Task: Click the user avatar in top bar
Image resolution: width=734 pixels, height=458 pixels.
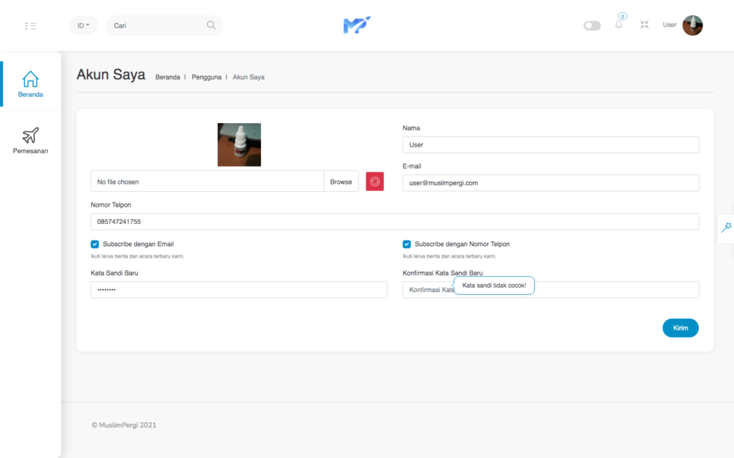Action: (692, 25)
